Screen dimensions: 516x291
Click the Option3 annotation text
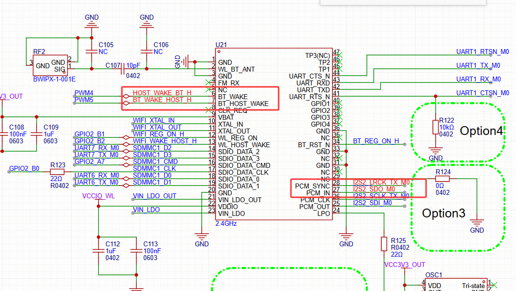444,213
